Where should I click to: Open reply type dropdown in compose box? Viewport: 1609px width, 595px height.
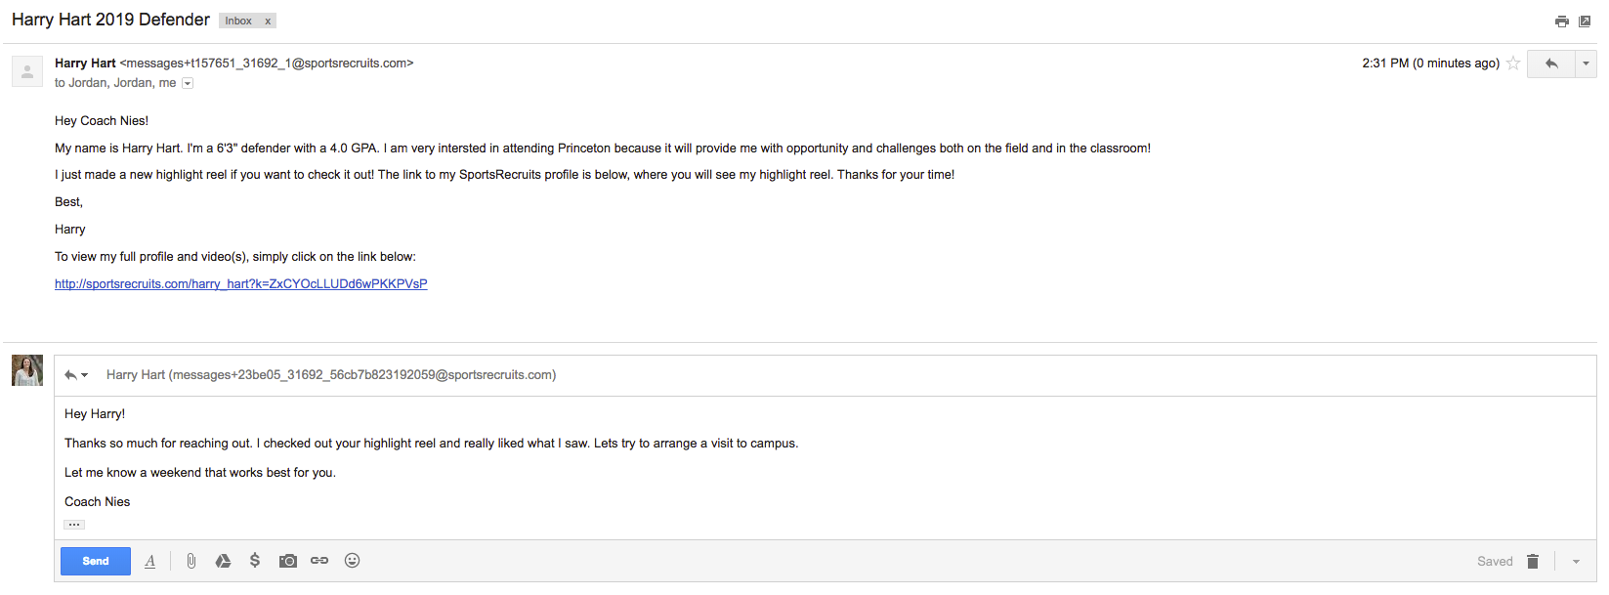tap(76, 375)
